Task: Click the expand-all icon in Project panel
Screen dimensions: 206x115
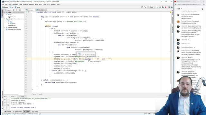Action: tap(16, 10)
